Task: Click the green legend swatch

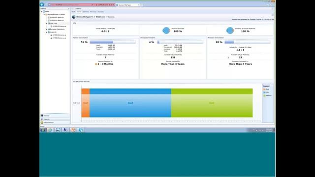Action: (264, 96)
